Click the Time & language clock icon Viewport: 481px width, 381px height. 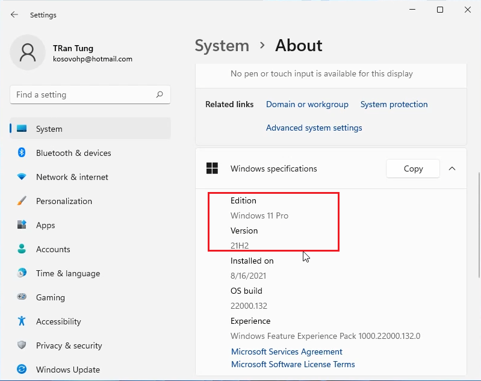22,273
